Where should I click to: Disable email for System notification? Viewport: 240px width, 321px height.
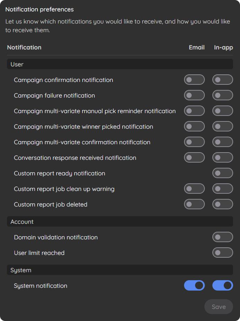pos(194,285)
